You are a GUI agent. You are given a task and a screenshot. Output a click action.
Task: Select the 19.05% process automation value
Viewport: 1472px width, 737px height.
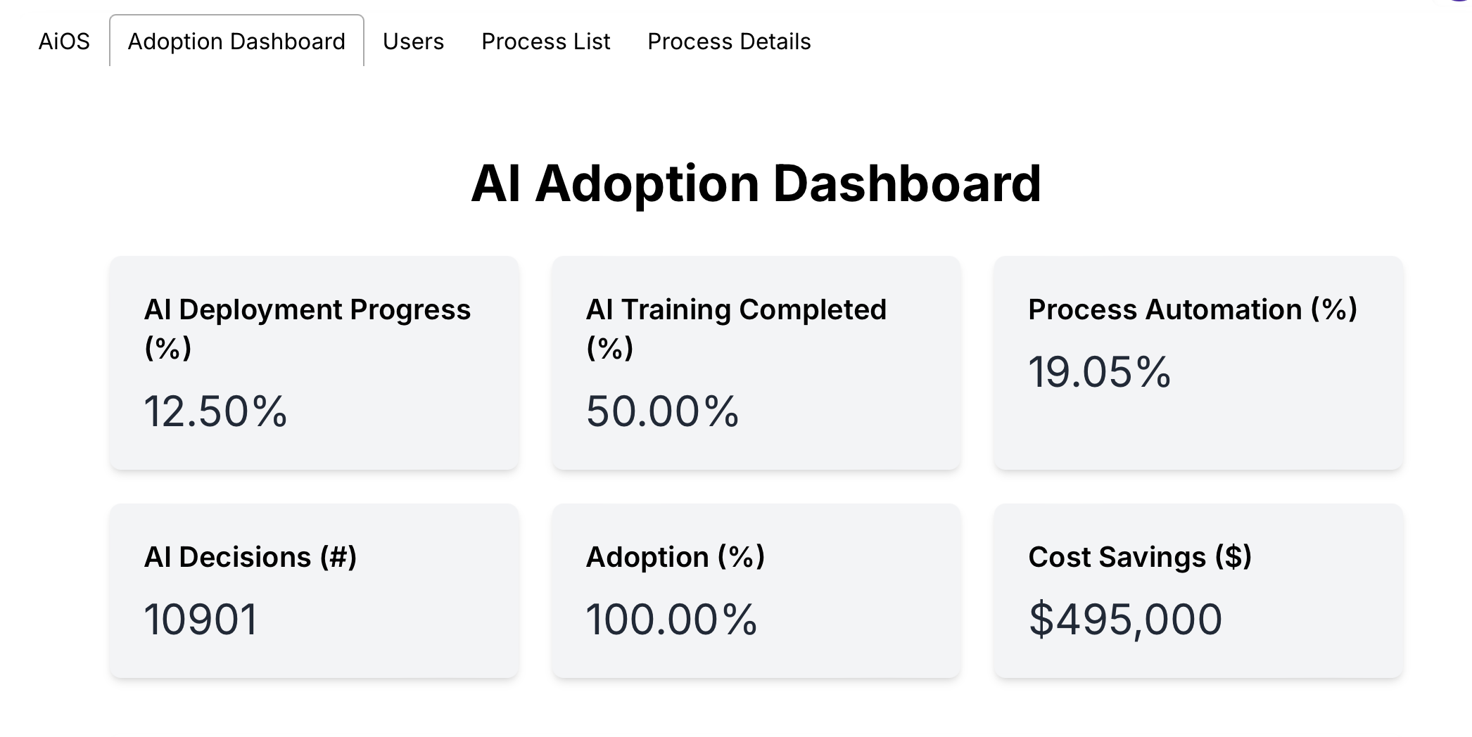[1099, 372]
